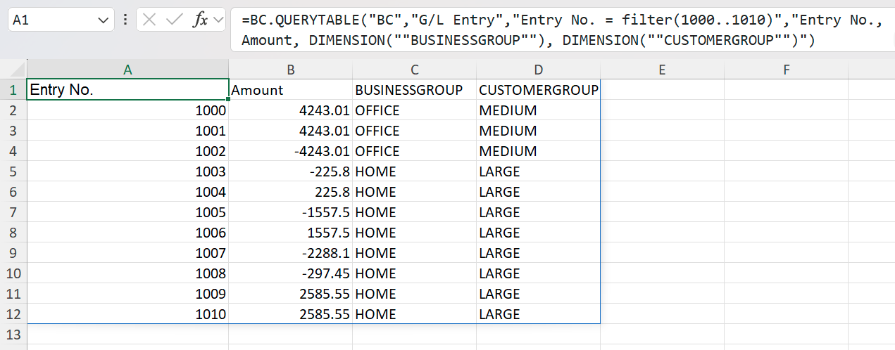This screenshot has height=350, width=895.
Task: Select the amount 2585.55 in entry 1009's row
Action: point(291,294)
